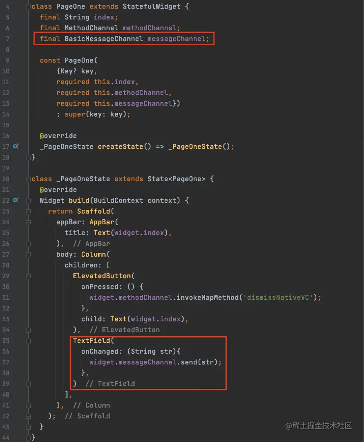
Task: Click the fold-end marker at line 44
Action: pyautogui.click(x=28, y=437)
